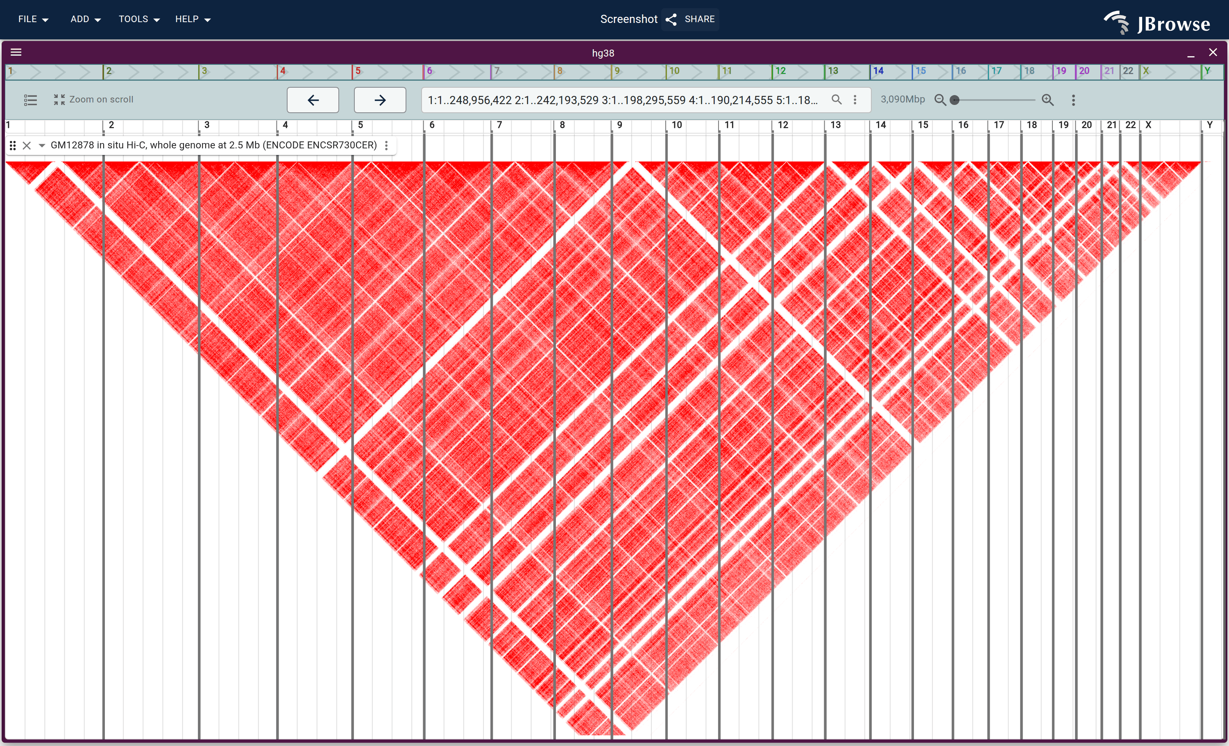
Task: Pan left with the back arrow
Action: point(313,100)
